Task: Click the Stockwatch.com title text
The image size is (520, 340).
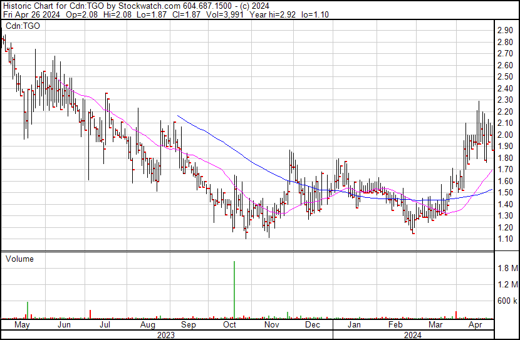Action: pos(150,6)
